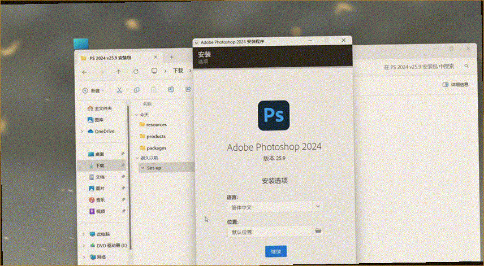484x266 pixels.
Task: Open the 新建 (New) menu in Explorer
Action: [93, 90]
